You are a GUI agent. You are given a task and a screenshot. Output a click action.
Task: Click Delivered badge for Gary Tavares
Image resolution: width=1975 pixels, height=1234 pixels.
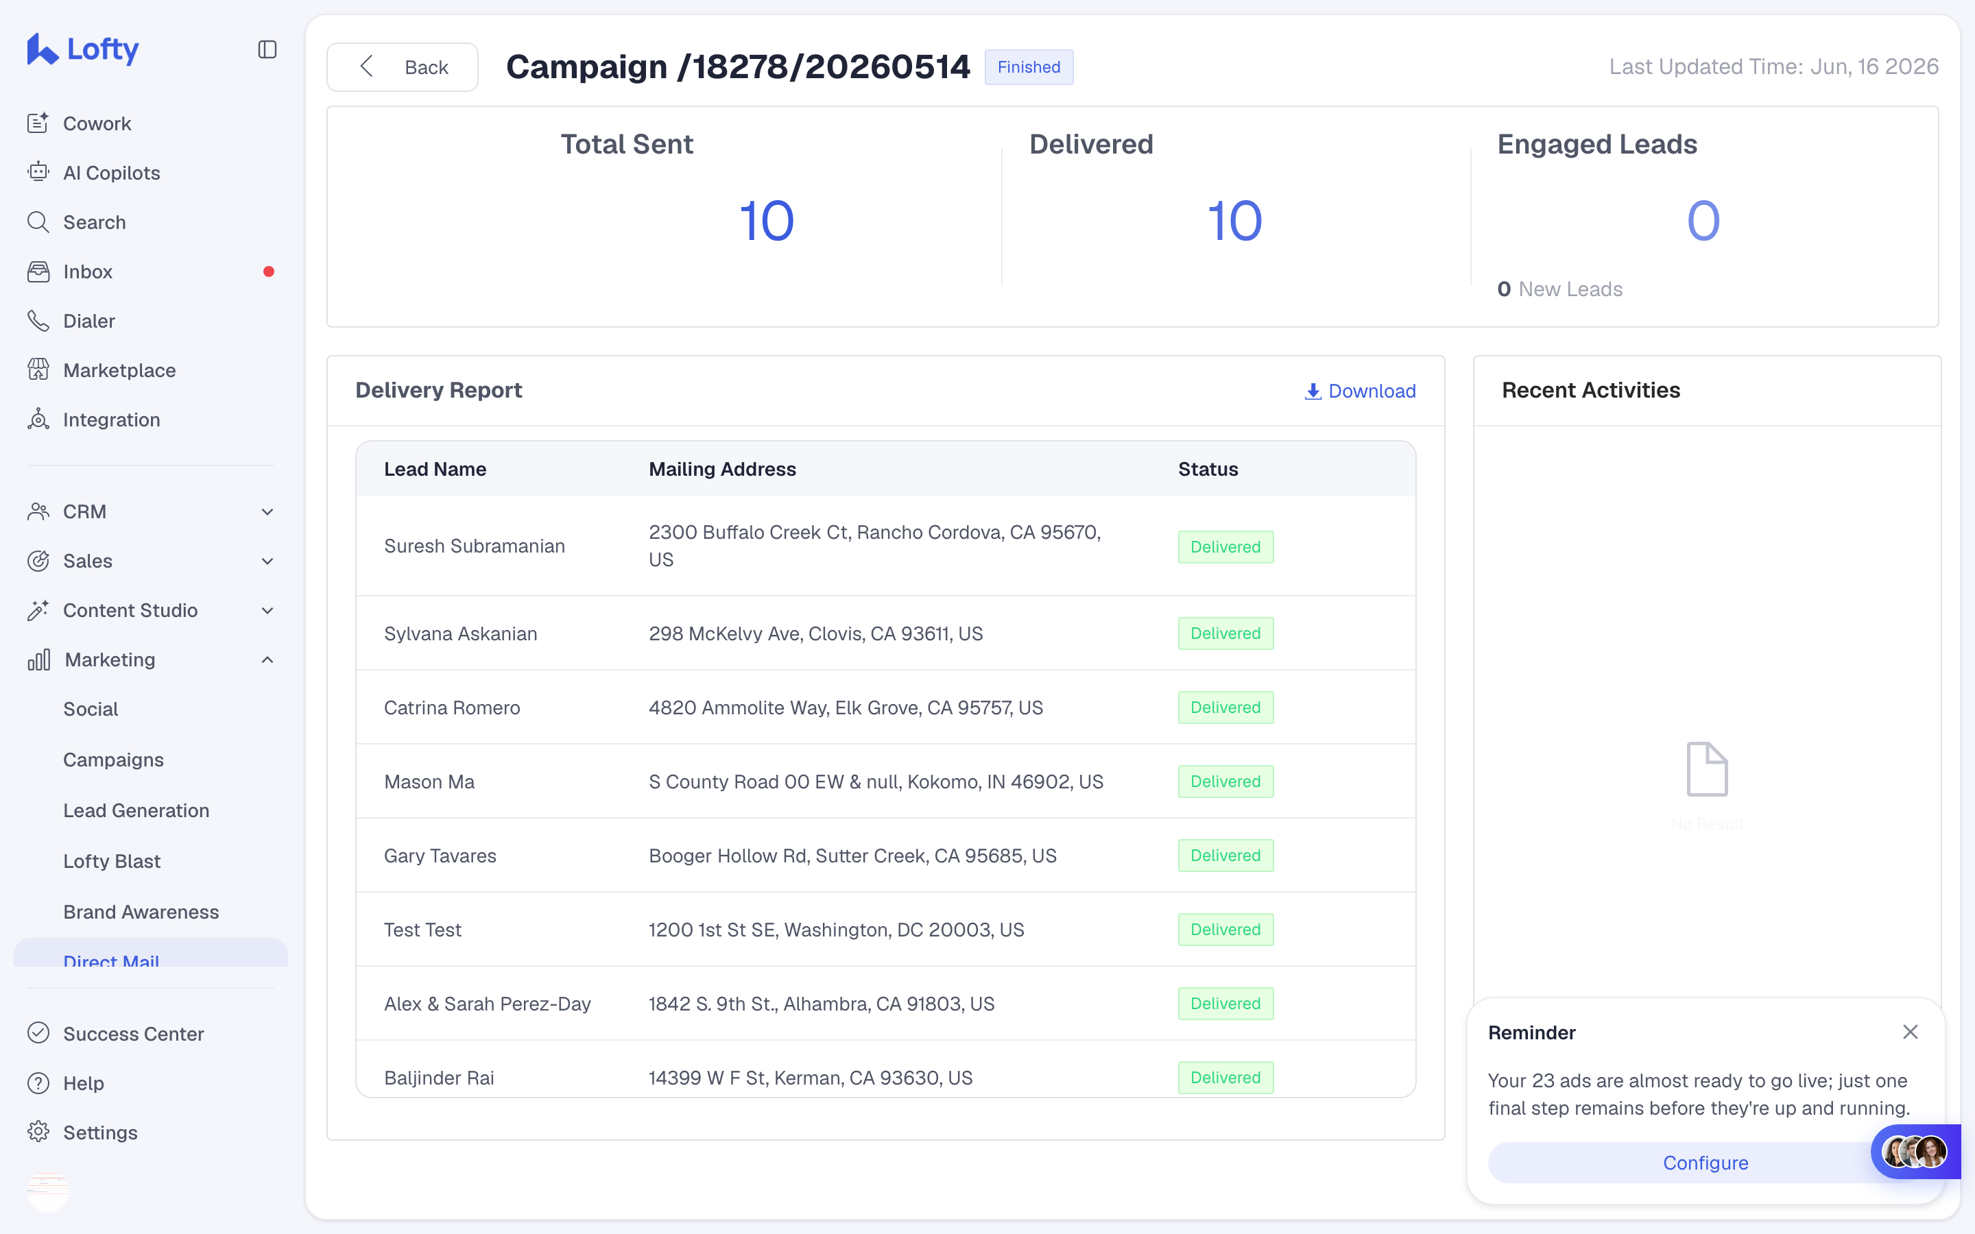[1225, 856]
